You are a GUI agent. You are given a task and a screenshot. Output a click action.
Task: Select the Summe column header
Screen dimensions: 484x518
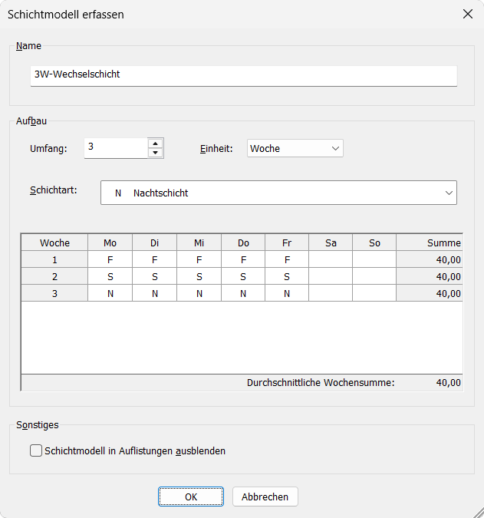[430, 243]
